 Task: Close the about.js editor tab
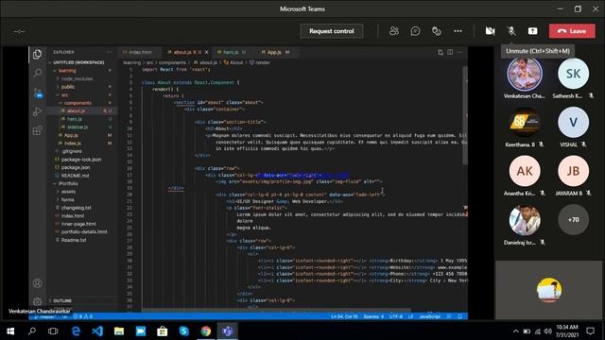[x=206, y=52]
